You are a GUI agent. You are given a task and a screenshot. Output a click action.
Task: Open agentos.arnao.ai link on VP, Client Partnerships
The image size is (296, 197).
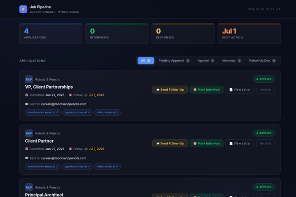pos(77,112)
